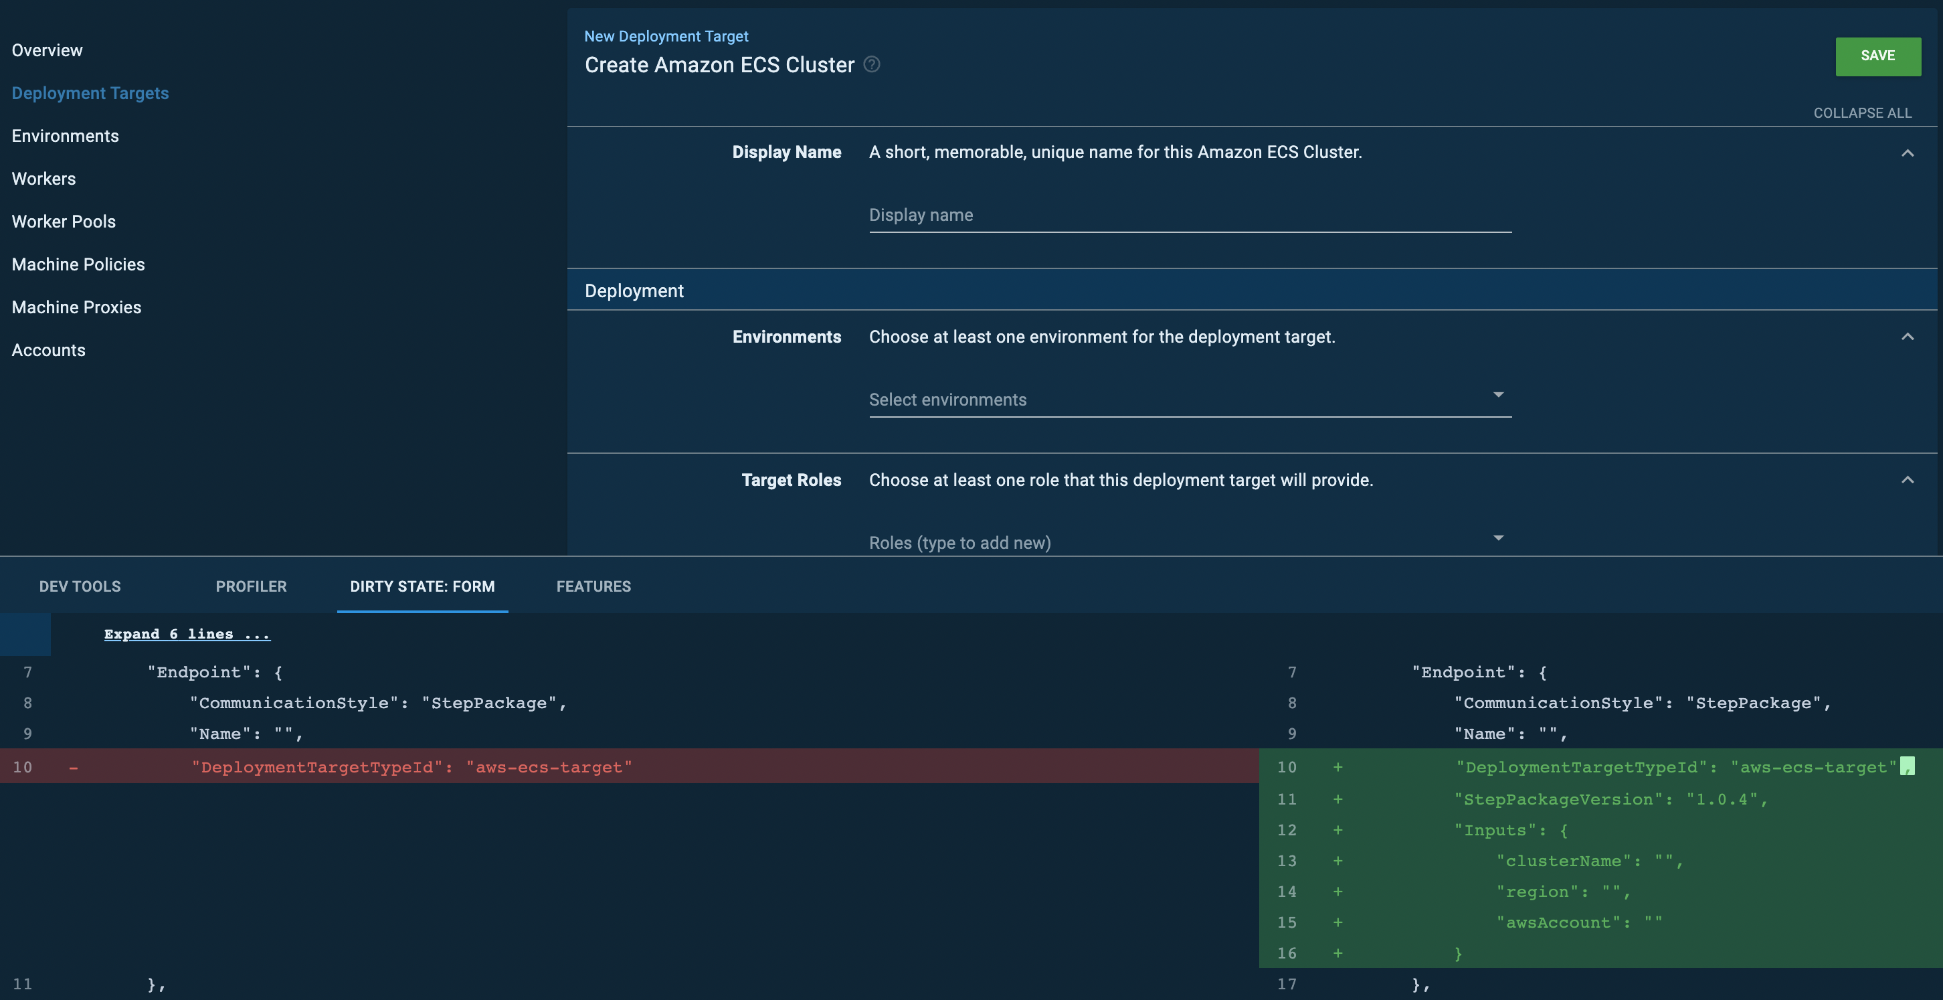Click the SAVE button

tap(1877, 56)
